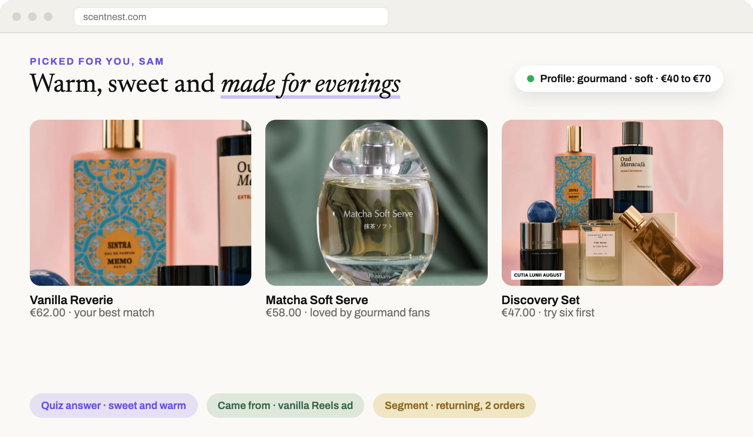Open the Discovery Set product image
Screen dimensions: 753x437
pos(612,203)
